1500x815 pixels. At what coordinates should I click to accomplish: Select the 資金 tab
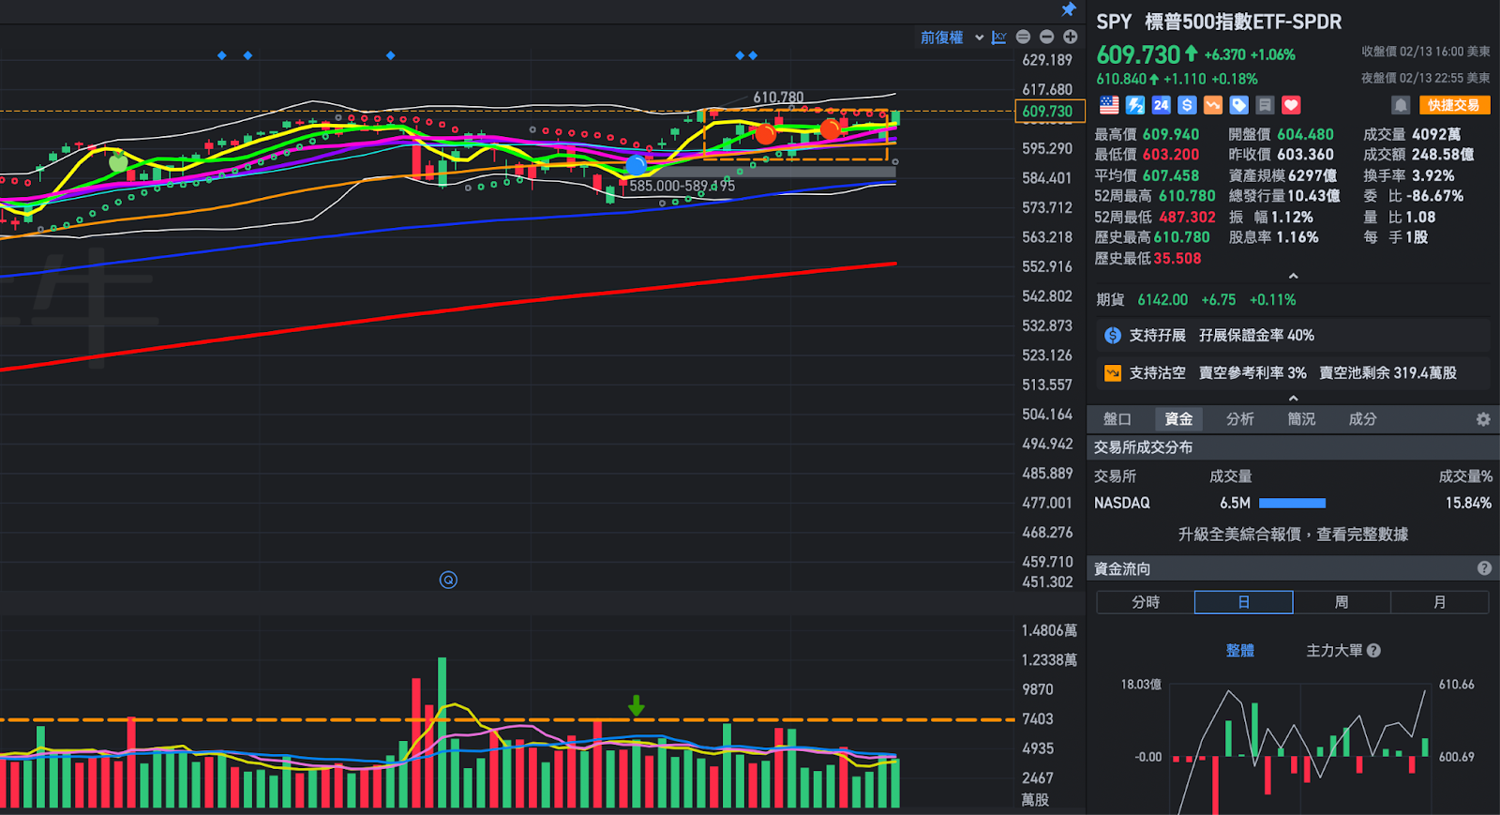(x=1178, y=419)
